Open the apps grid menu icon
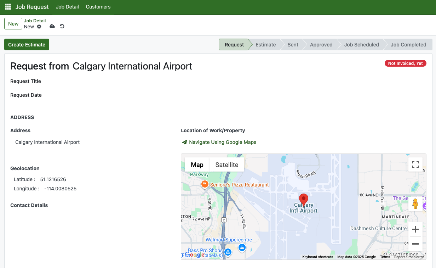 [x=8, y=7]
